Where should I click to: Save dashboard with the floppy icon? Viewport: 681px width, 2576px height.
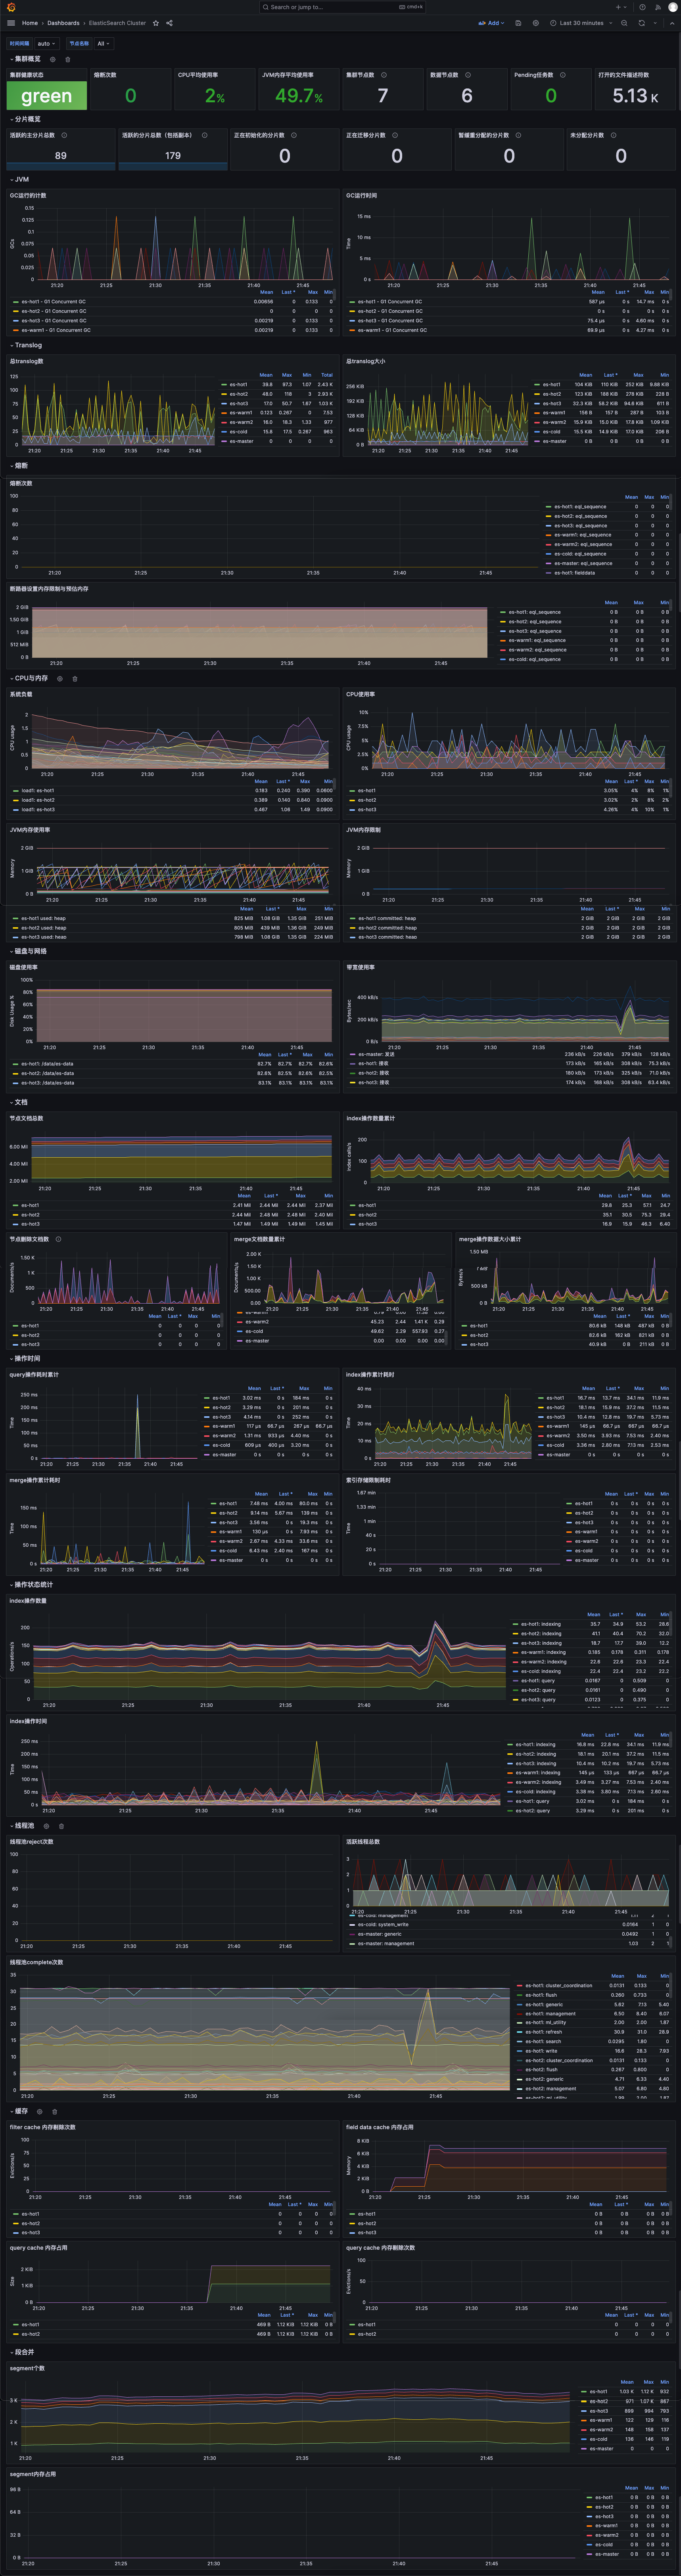click(x=518, y=23)
